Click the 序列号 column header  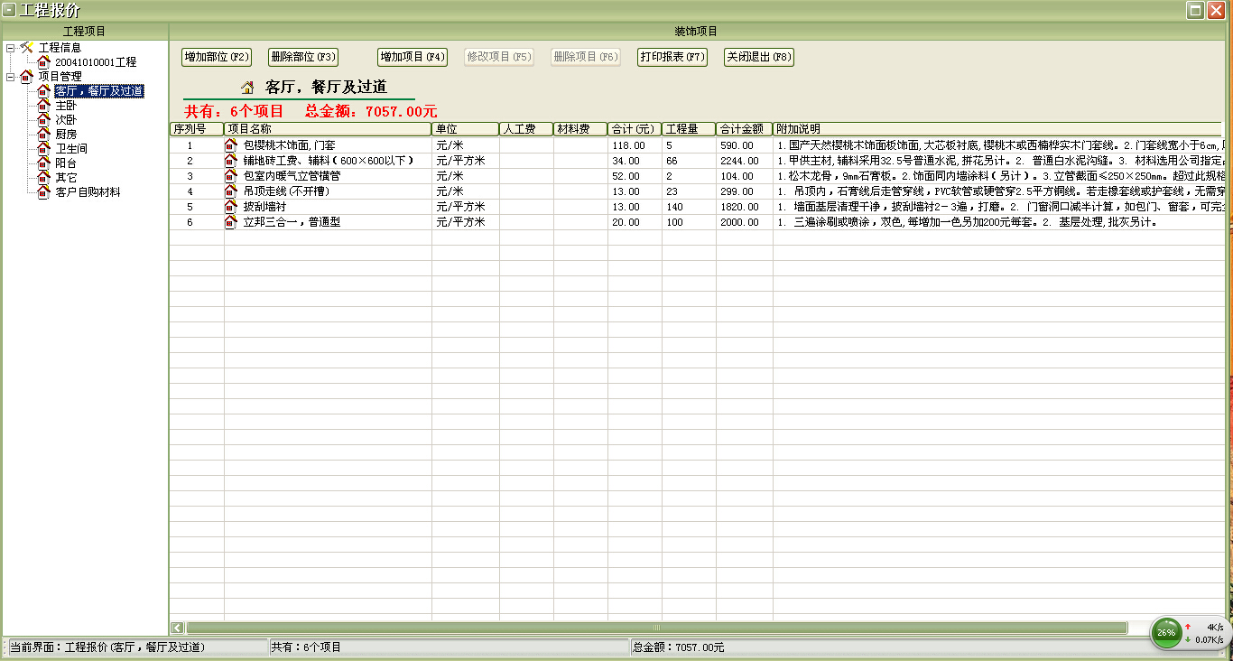click(197, 129)
